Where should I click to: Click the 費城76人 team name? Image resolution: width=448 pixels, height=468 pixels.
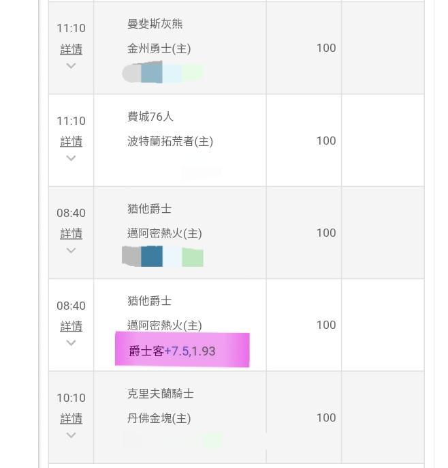(x=150, y=117)
